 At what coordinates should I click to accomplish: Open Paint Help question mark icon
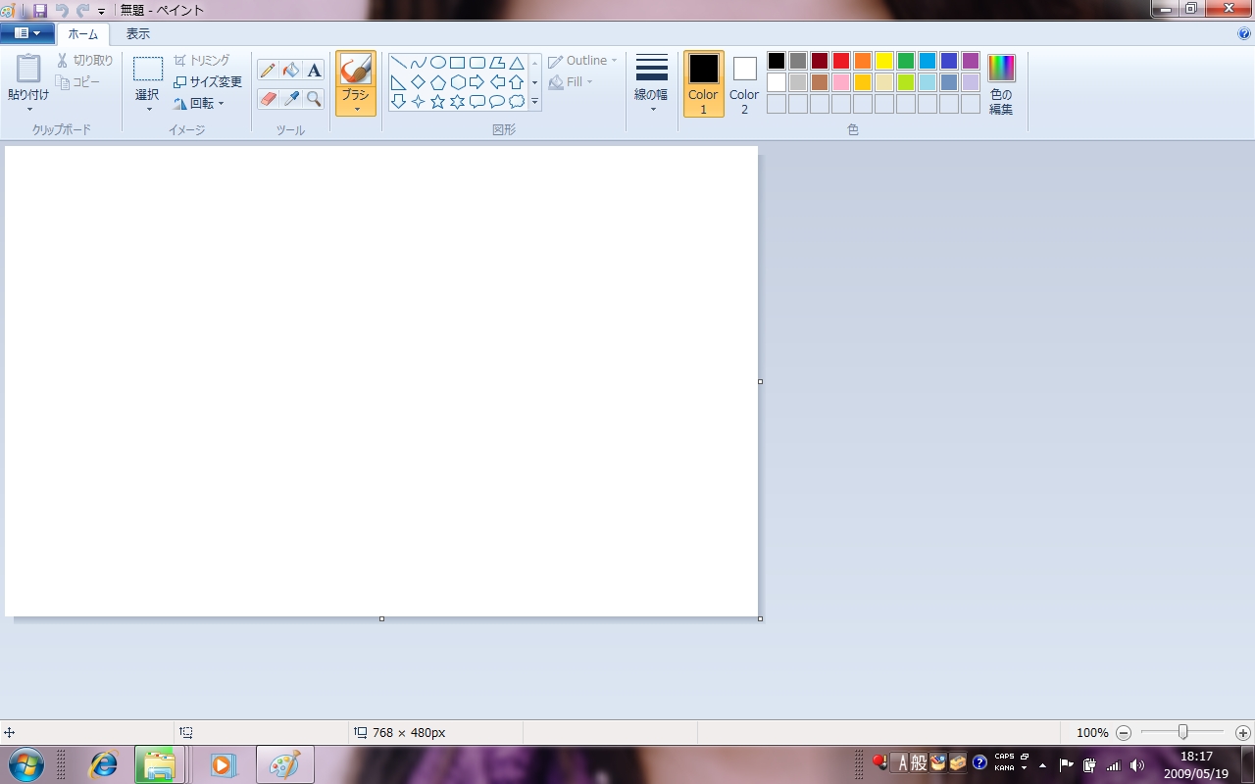pyautogui.click(x=1244, y=33)
